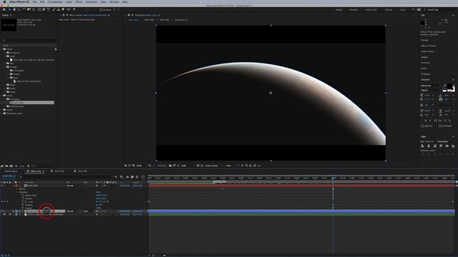
Task: Switch to Standard workspace
Action: pos(354,9)
